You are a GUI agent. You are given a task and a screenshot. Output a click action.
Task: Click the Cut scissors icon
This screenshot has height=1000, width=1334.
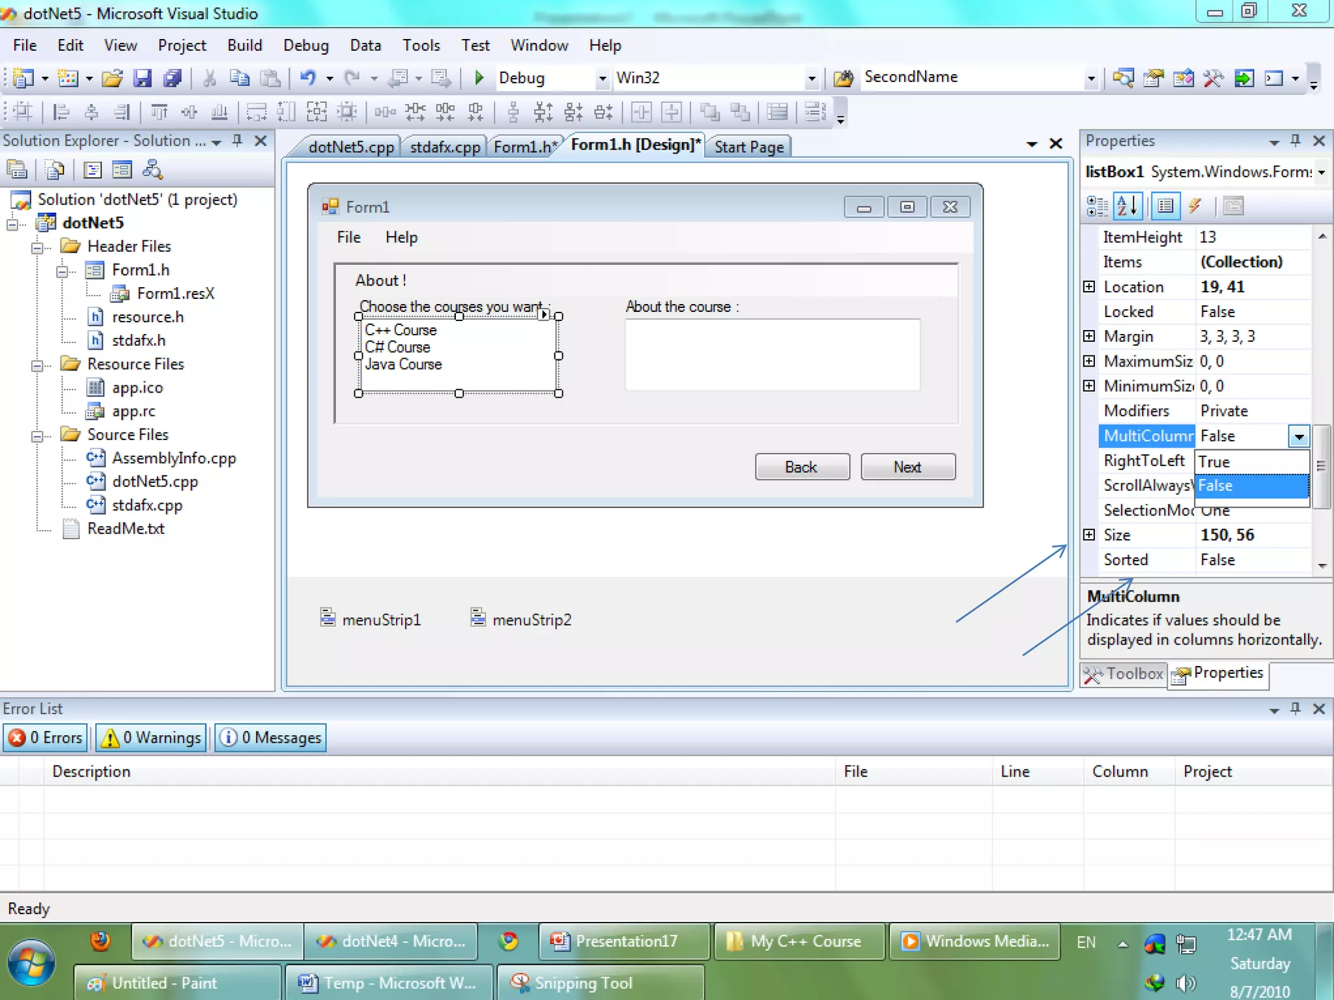pyautogui.click(x=209, y=78)
